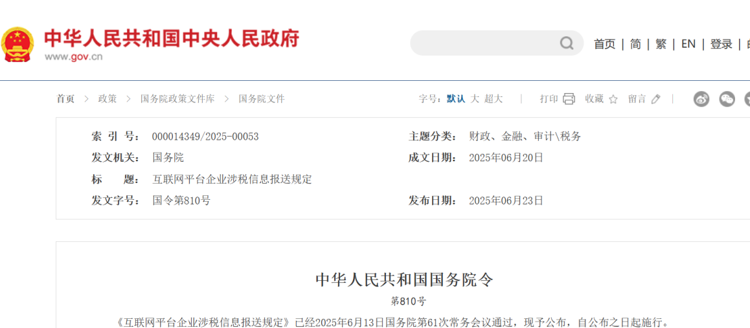Switch to traditional Chinese 繁
Viewport: 750px width, 328px height.
click(661, 44)
